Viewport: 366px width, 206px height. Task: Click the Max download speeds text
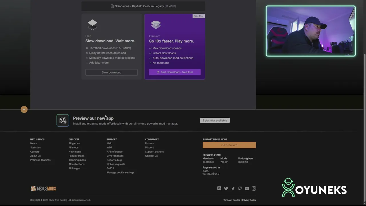tap(167, 48)
